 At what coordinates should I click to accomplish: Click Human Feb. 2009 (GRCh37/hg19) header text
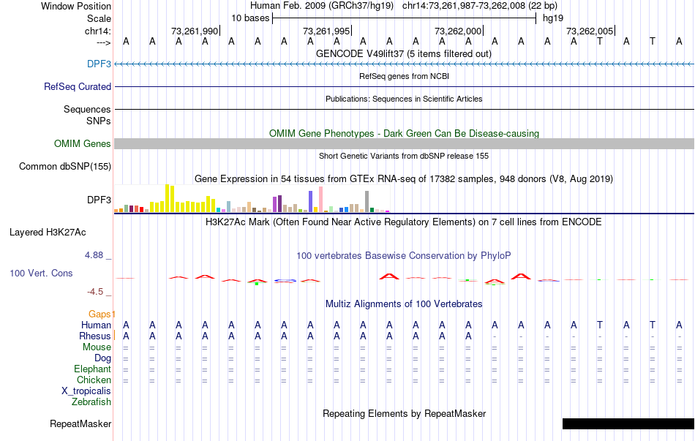click(x=322, y=6)
